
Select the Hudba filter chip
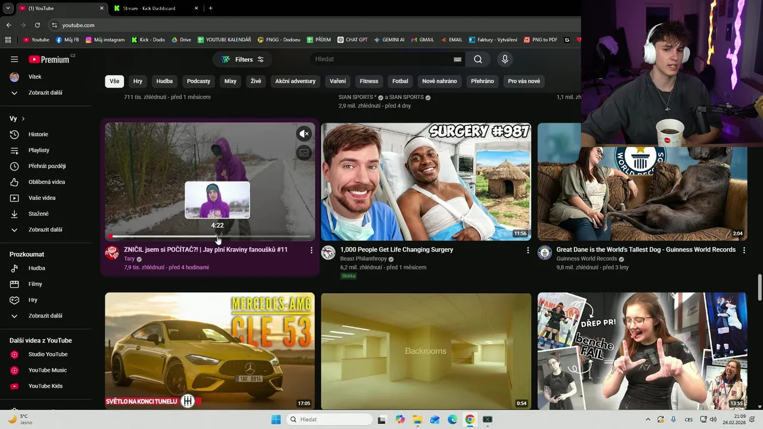click(165, 81)
